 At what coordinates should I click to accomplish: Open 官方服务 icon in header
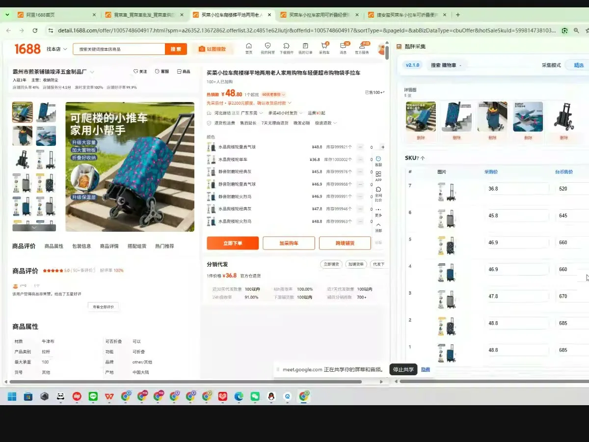[x=362, y=48]
